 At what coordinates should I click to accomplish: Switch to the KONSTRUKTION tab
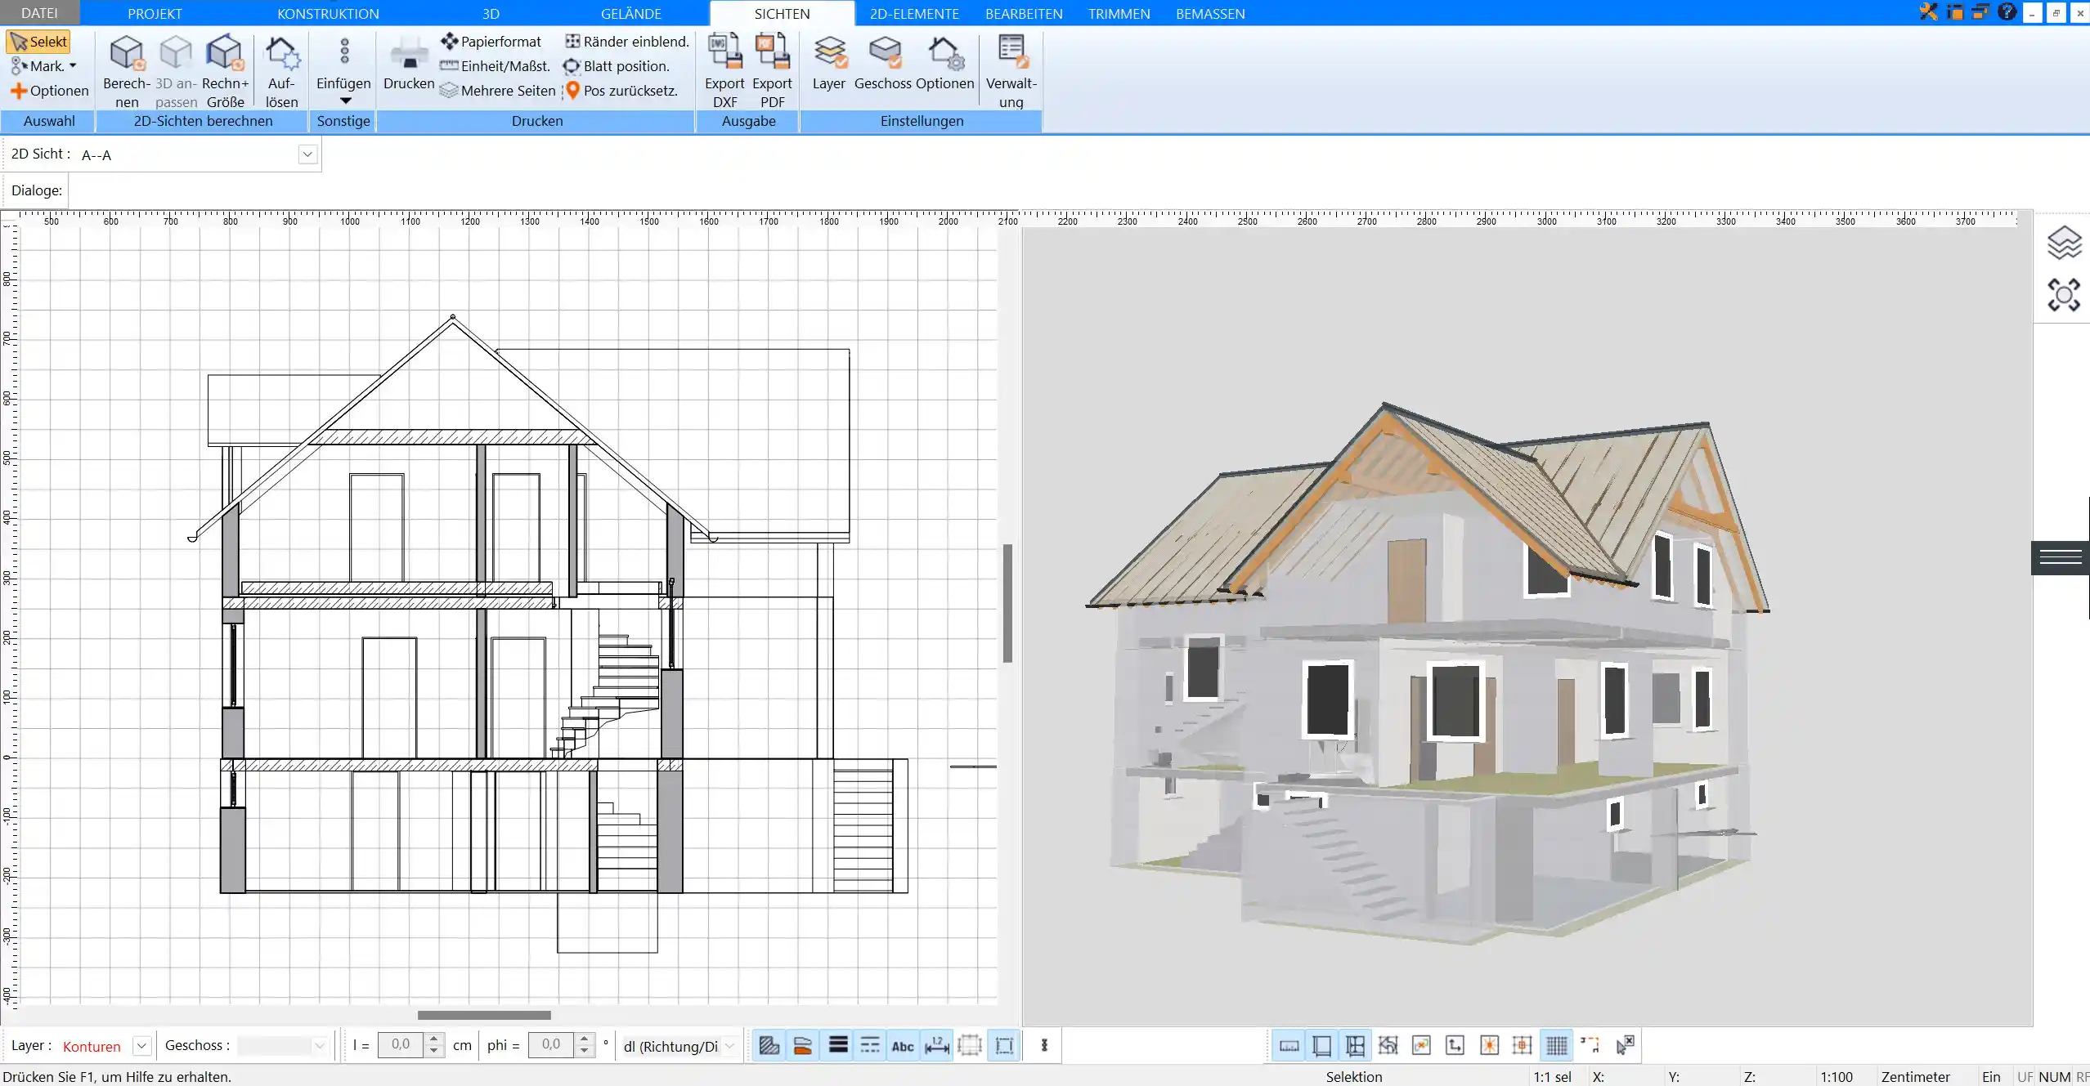pos(328,13)
